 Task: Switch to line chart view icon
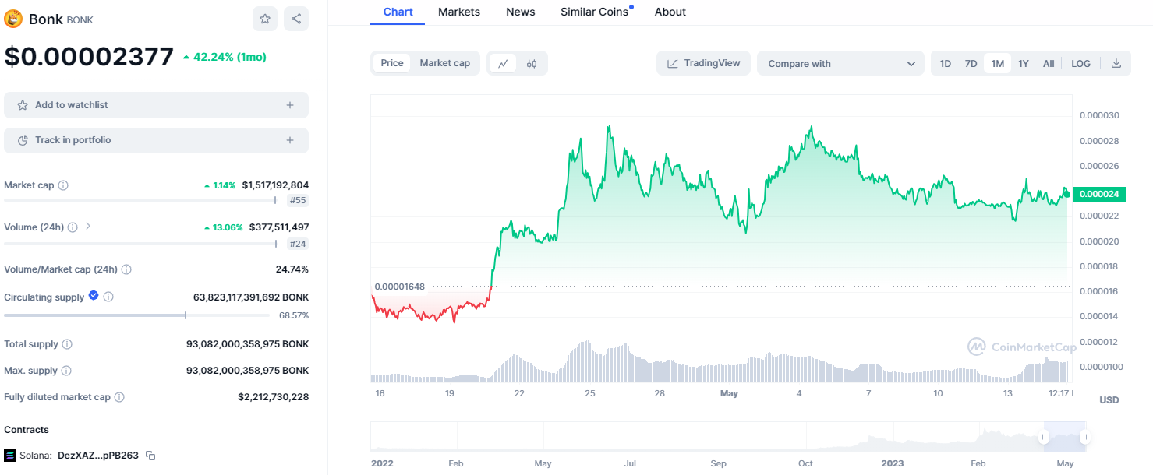(x=503, y=64)
